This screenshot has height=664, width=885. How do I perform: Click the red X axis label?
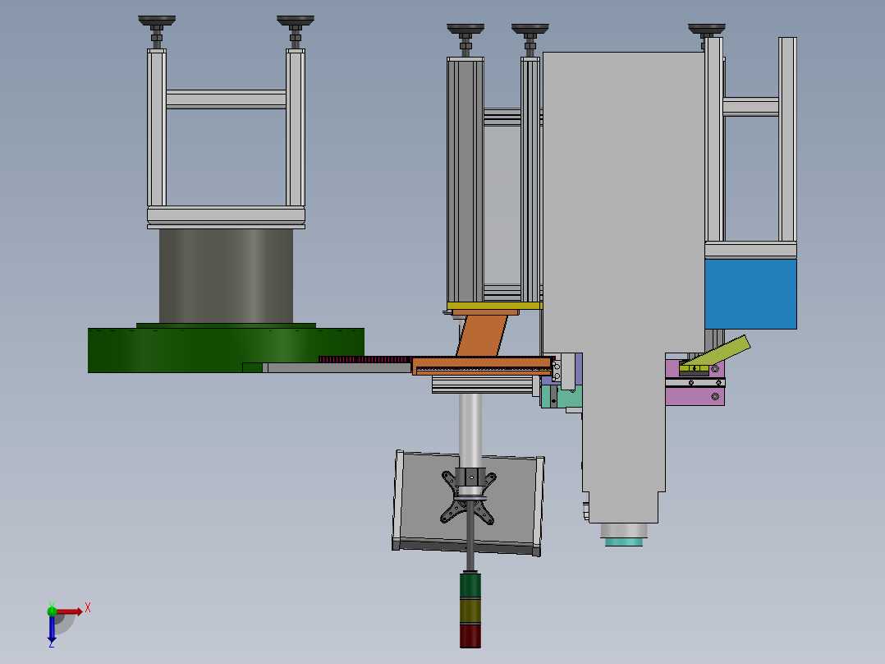(x=88, y=608)
